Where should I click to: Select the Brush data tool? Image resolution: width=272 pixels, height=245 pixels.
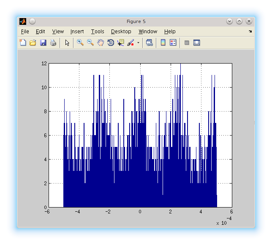[x=131, y=43]
